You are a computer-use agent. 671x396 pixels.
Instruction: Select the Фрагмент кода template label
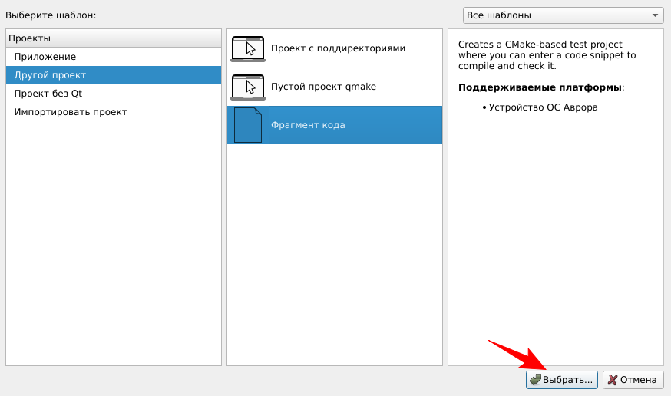pos(308,125)
